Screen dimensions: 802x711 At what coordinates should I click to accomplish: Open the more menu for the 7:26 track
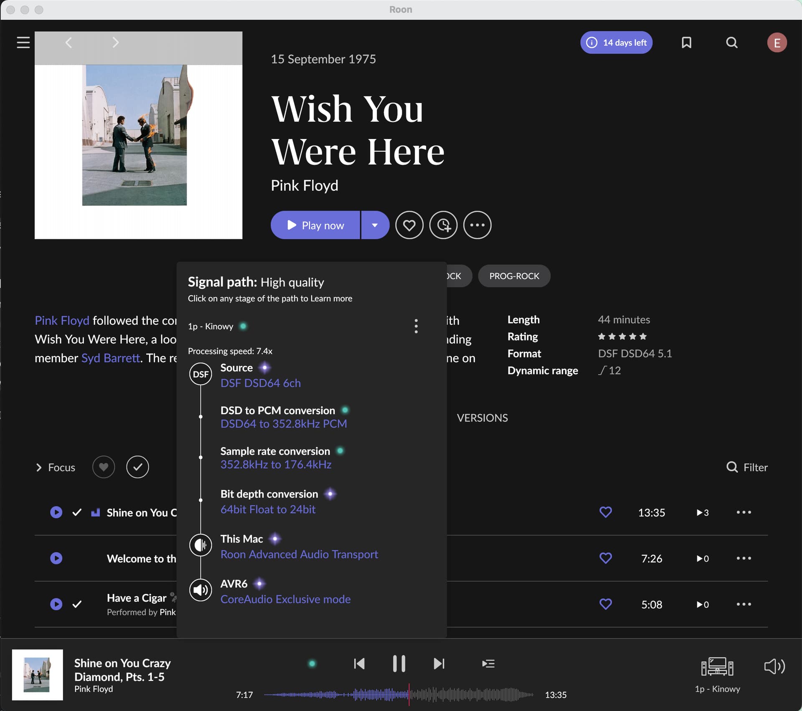pyautogui.click(x=744, y=558)
